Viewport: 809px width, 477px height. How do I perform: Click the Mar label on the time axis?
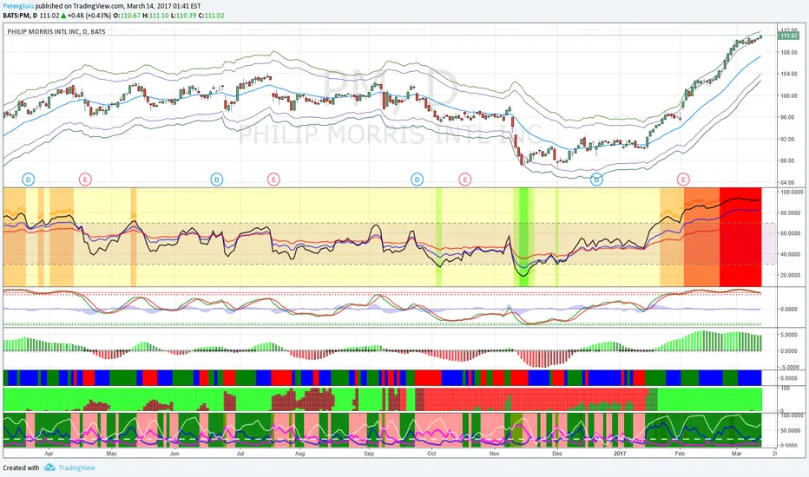(737, 454)
